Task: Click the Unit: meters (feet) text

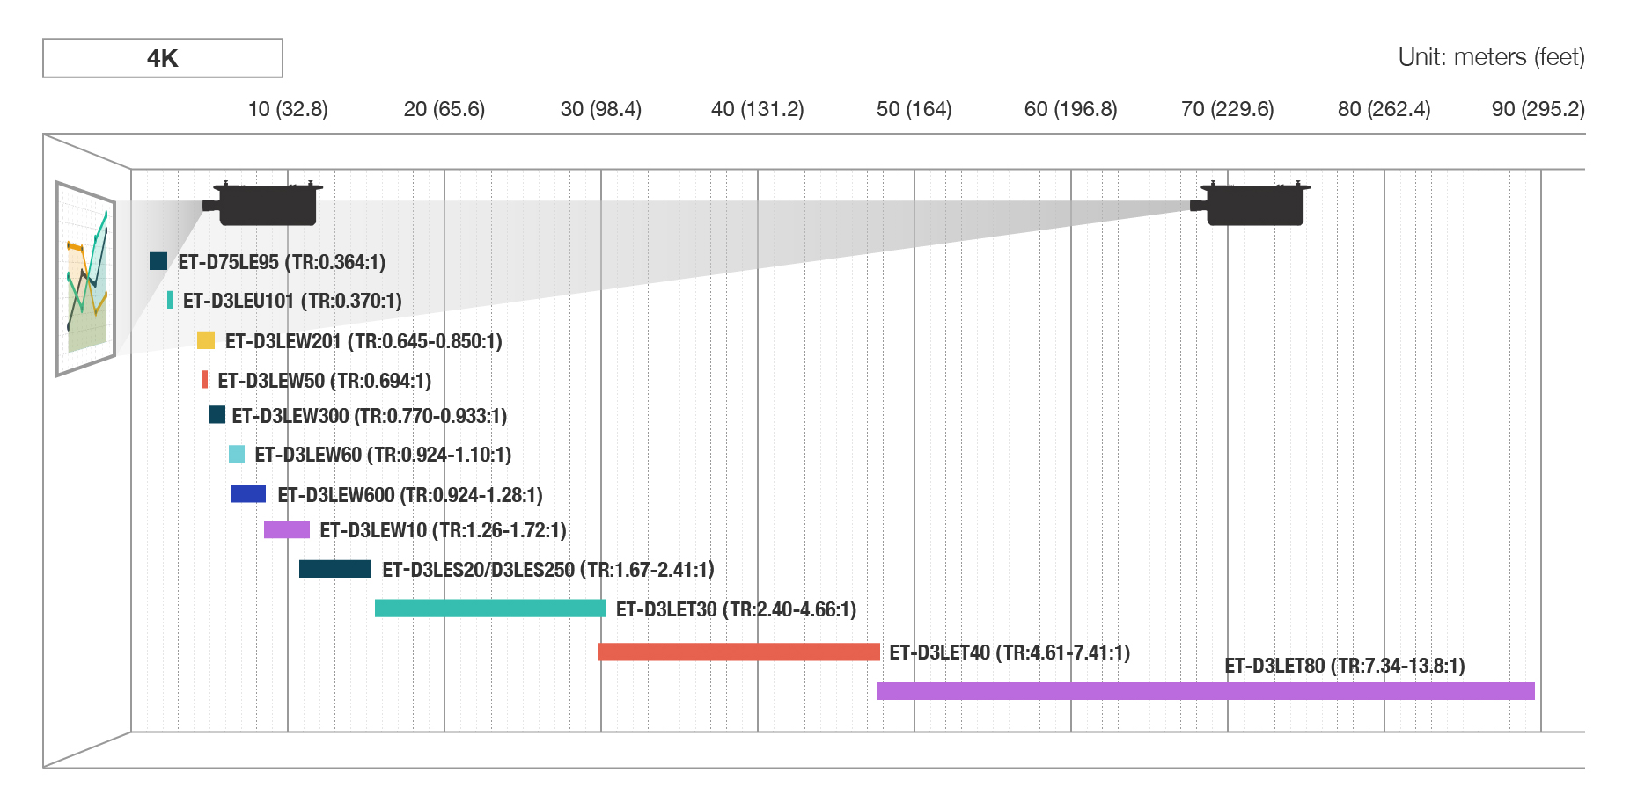Action: tap(1492, 57)
